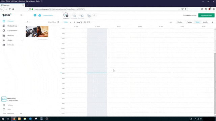Click the Upgrade Plan button
Screen dimensions: 216x121
click(x=206, y=15)
